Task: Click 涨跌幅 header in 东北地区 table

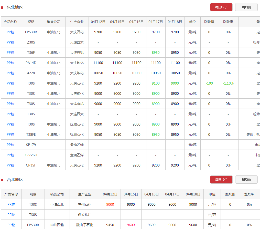Action: 209,22
